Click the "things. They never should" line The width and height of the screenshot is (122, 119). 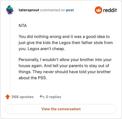pos(65,72)
